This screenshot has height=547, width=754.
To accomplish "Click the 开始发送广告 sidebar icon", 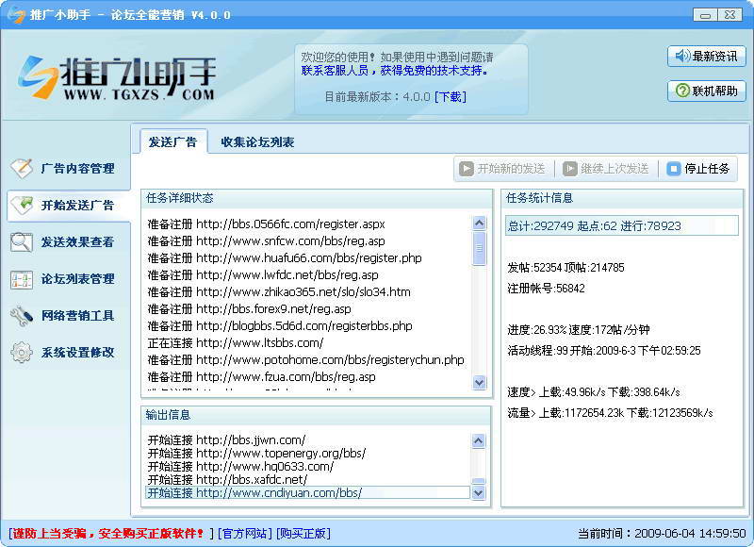I will pyautogui.click(x=21, y=206).
